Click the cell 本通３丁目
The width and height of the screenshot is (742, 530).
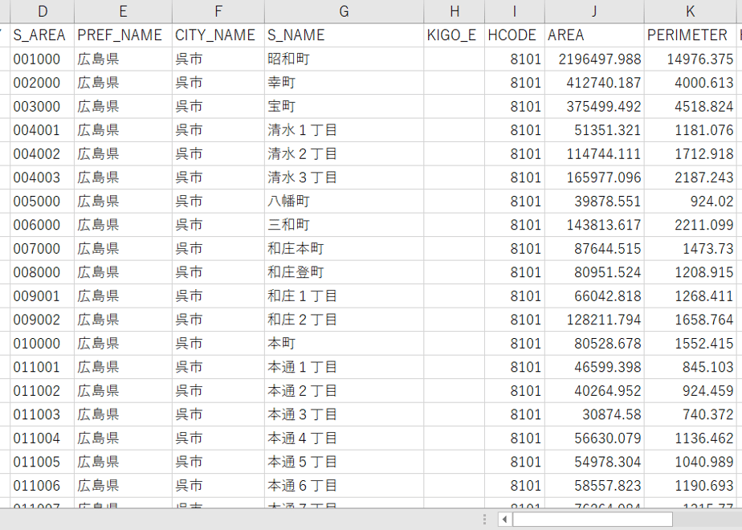344,414
